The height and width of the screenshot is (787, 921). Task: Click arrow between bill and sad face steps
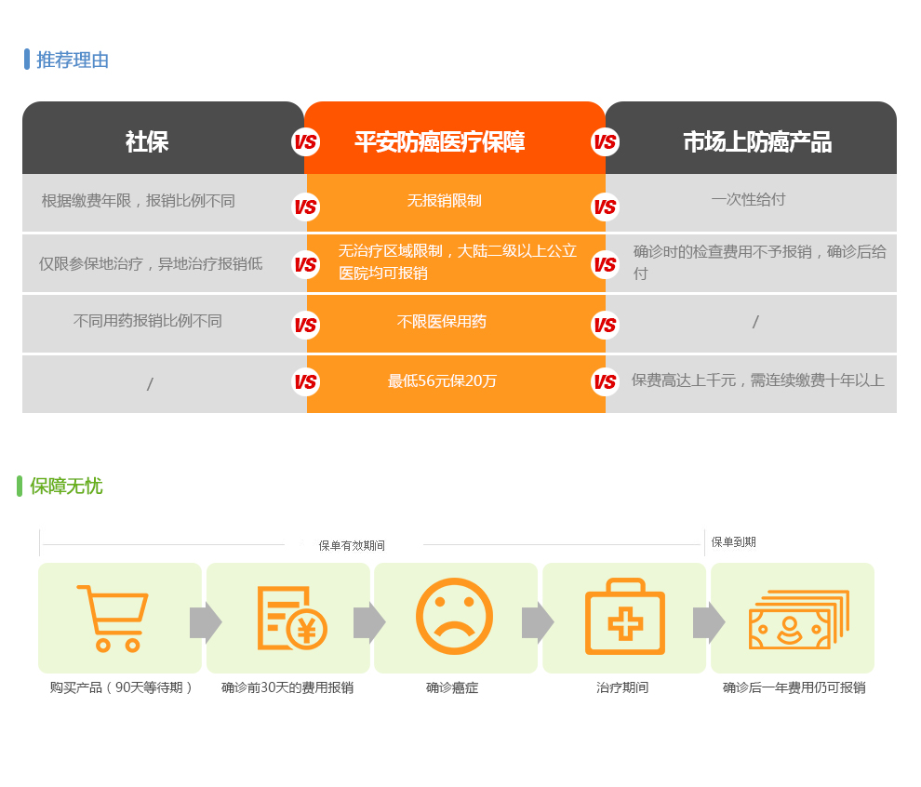(x=369, y=622)
